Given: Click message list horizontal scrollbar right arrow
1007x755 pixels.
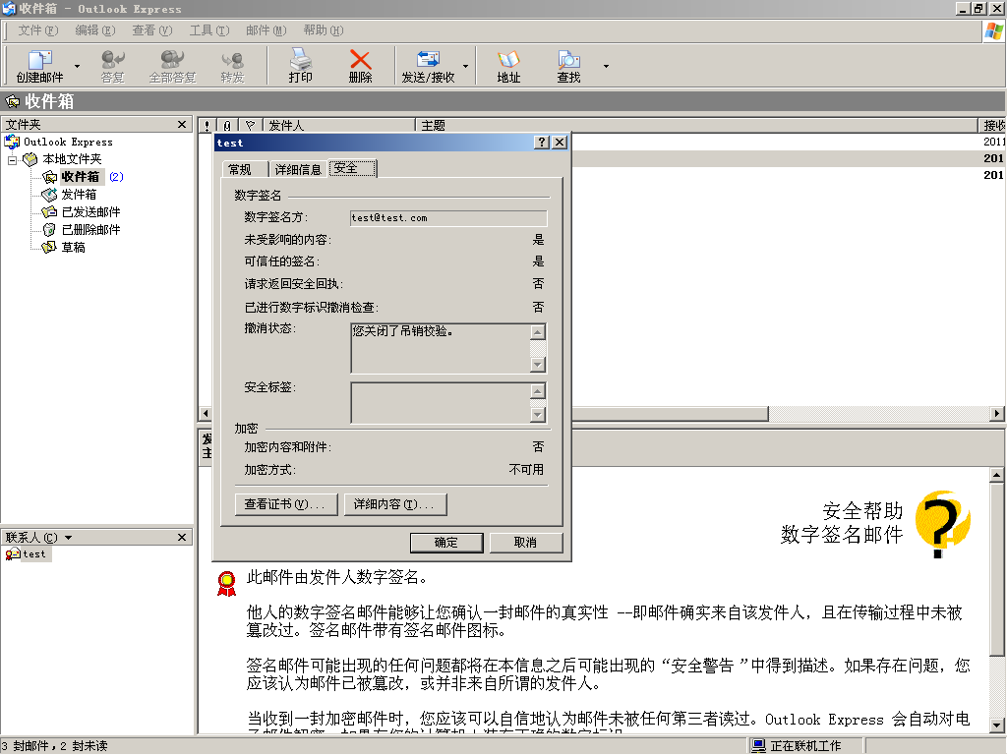Looking at the screenshot, I should click(x=997, y=414).
